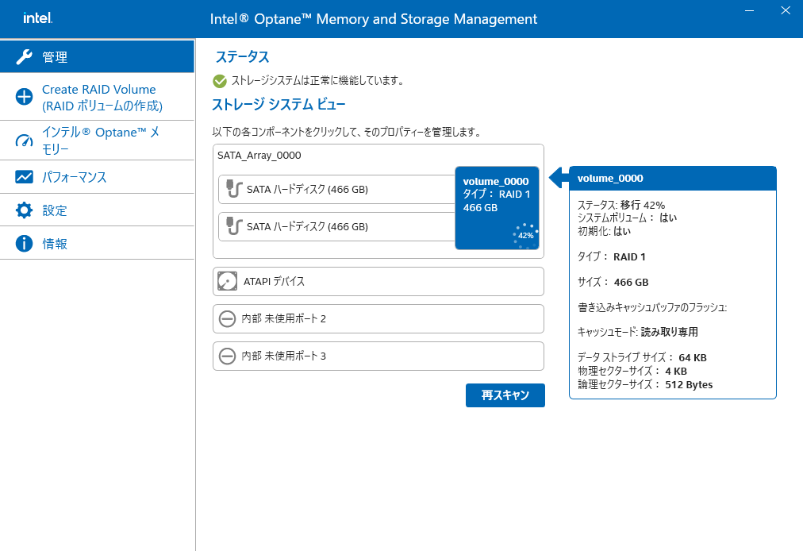Screen dimensions: 803x551
Task: Click the gear icon for 設定
Action: 24,210
